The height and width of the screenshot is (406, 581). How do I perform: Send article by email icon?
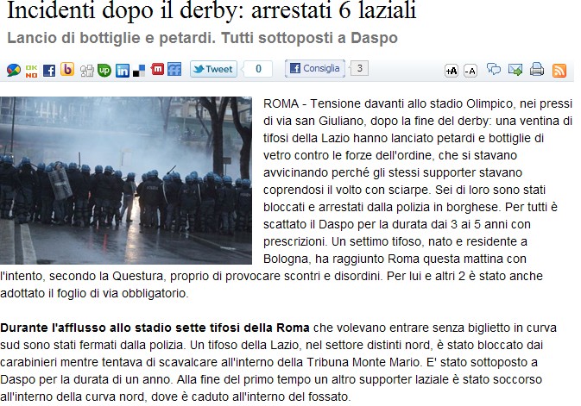(515, 70)
